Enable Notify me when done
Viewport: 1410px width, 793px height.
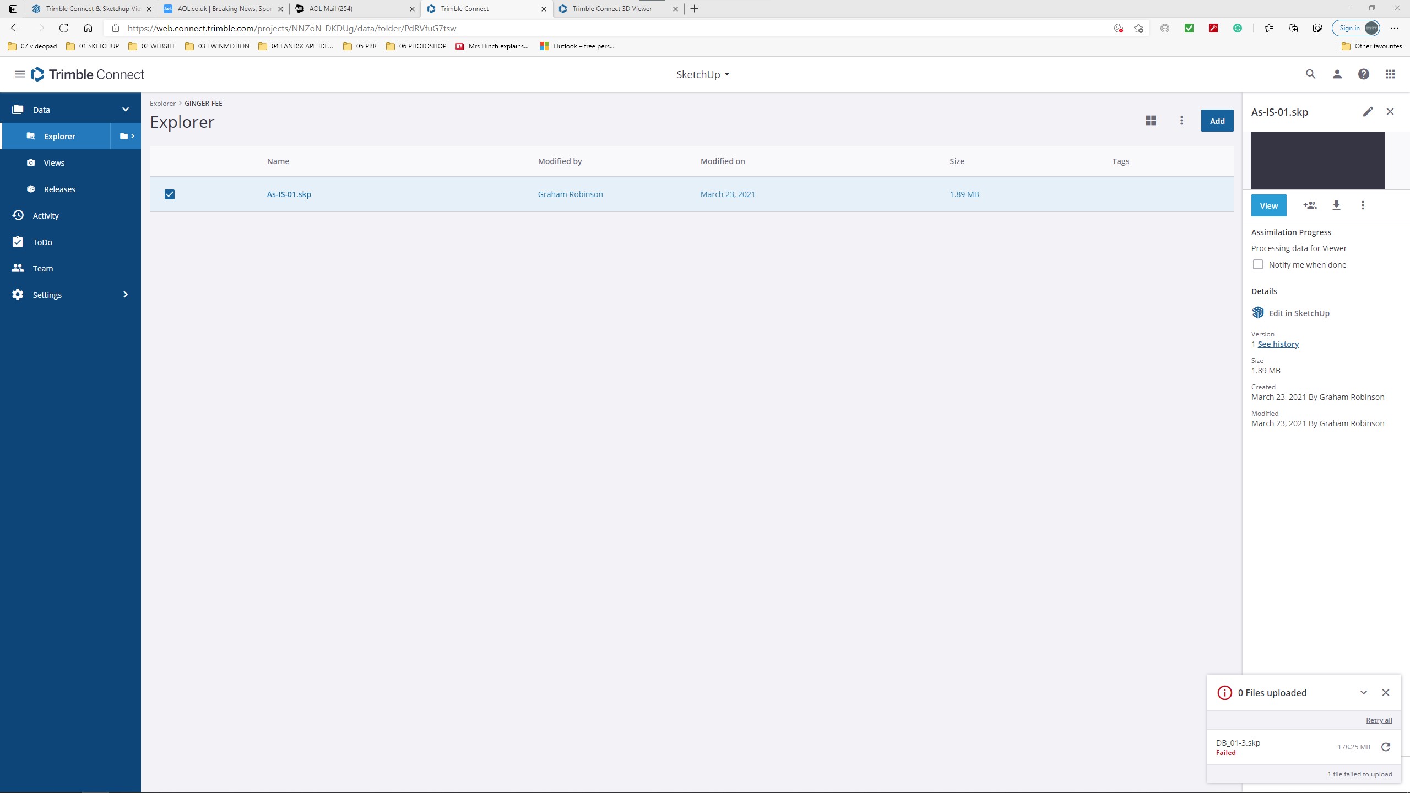(1258, 265)
